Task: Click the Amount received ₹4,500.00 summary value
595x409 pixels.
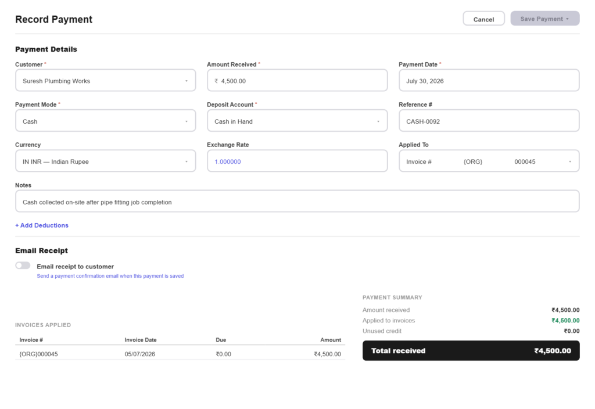Action: pyautogui.click(x=565, y=310)
